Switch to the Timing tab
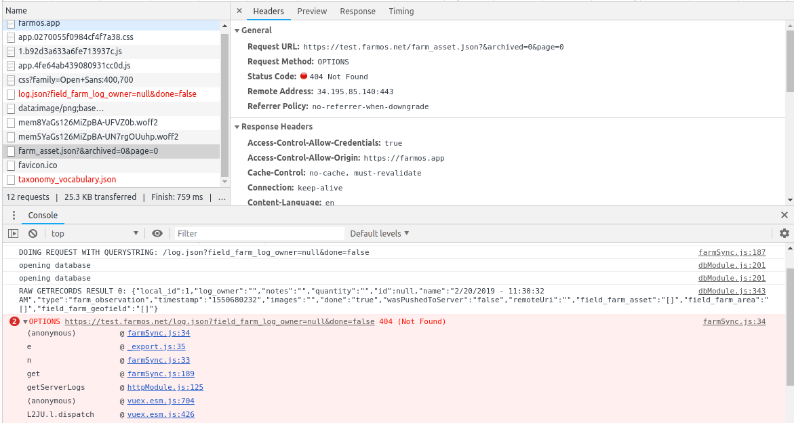Viewport: 794px width, 423px height. pyautogui.click(x=401, y=12)
